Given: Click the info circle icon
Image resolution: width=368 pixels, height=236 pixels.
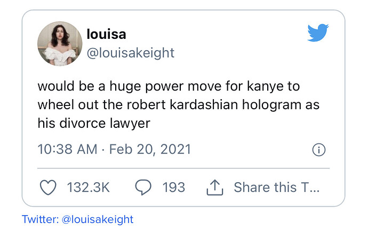Looking at the screenshot, I should pos(318,150).
